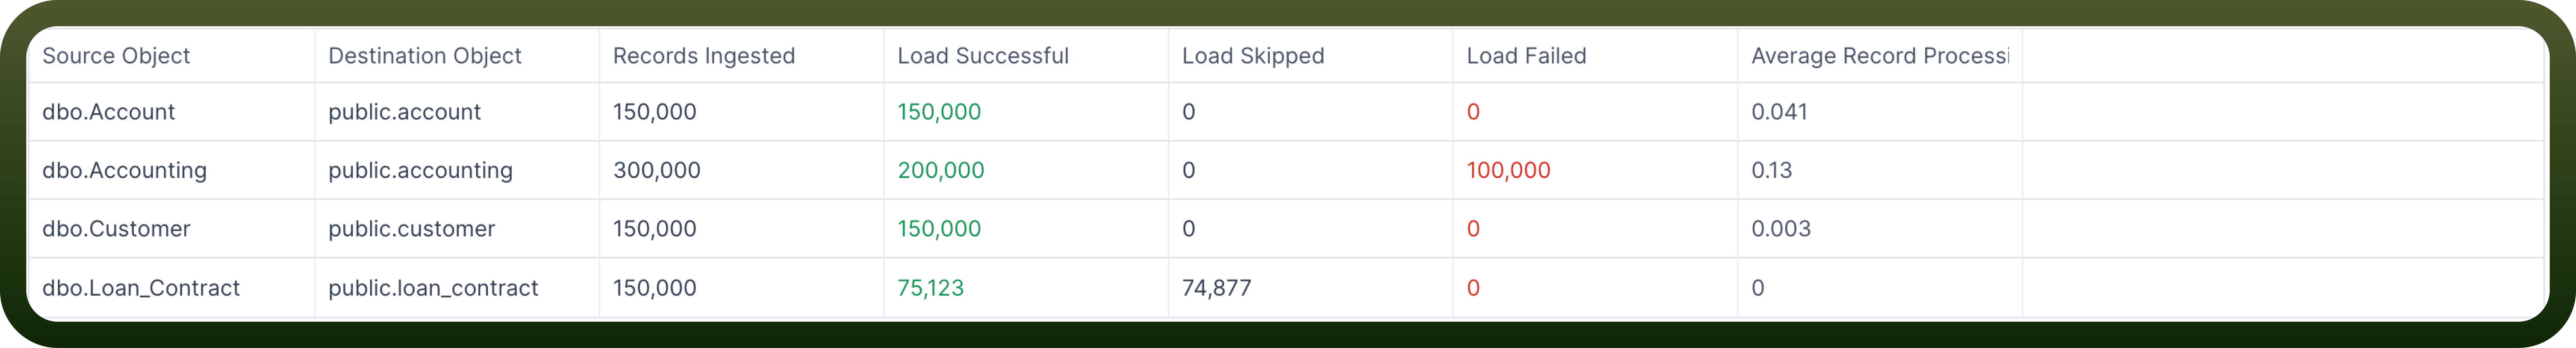Select the dbo.Accounting source cell
The height and width of the screenshot is (348, 2576).
pos(124,170)
